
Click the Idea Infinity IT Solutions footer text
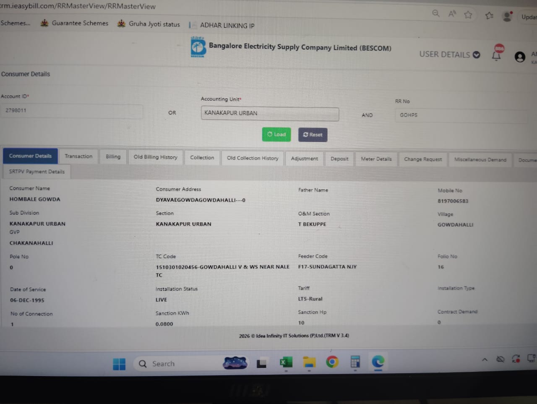tap(294, 336)
